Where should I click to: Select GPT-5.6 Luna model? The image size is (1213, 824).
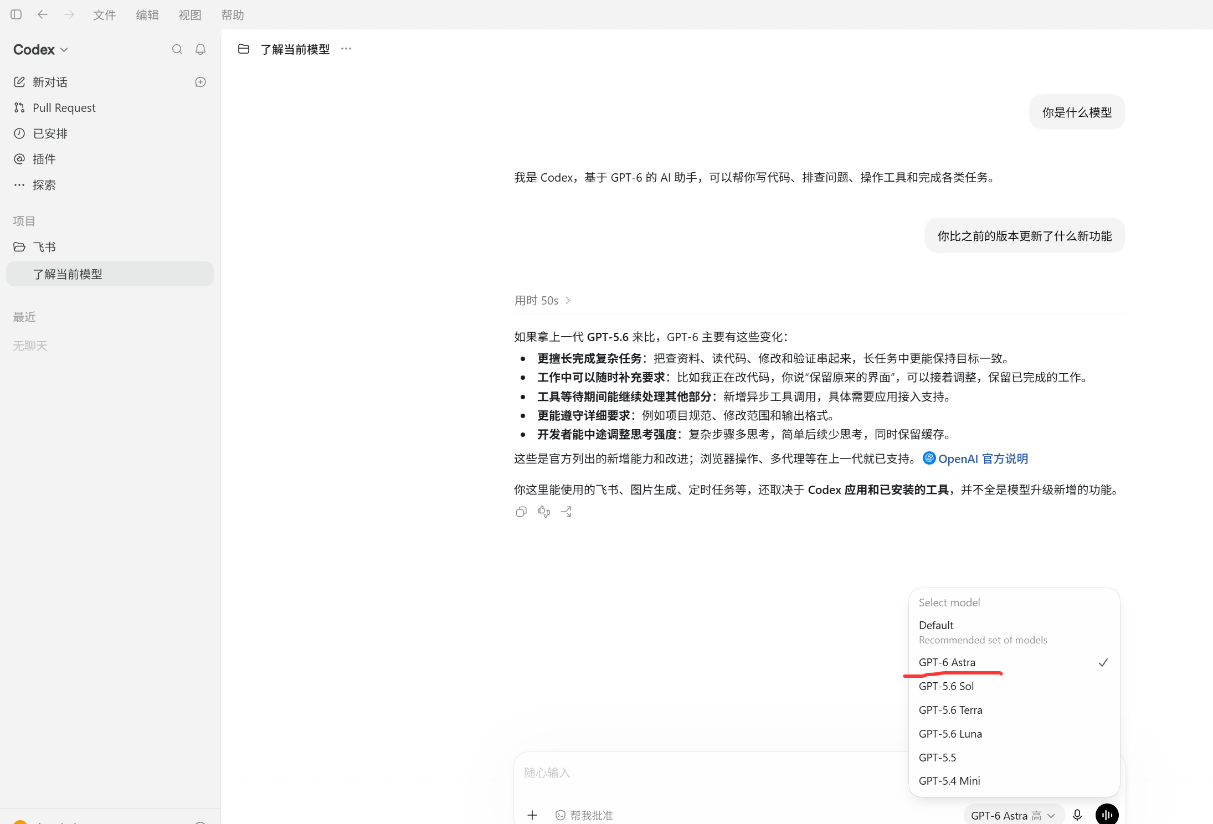pyautogui.click(x=1014, y=734)
